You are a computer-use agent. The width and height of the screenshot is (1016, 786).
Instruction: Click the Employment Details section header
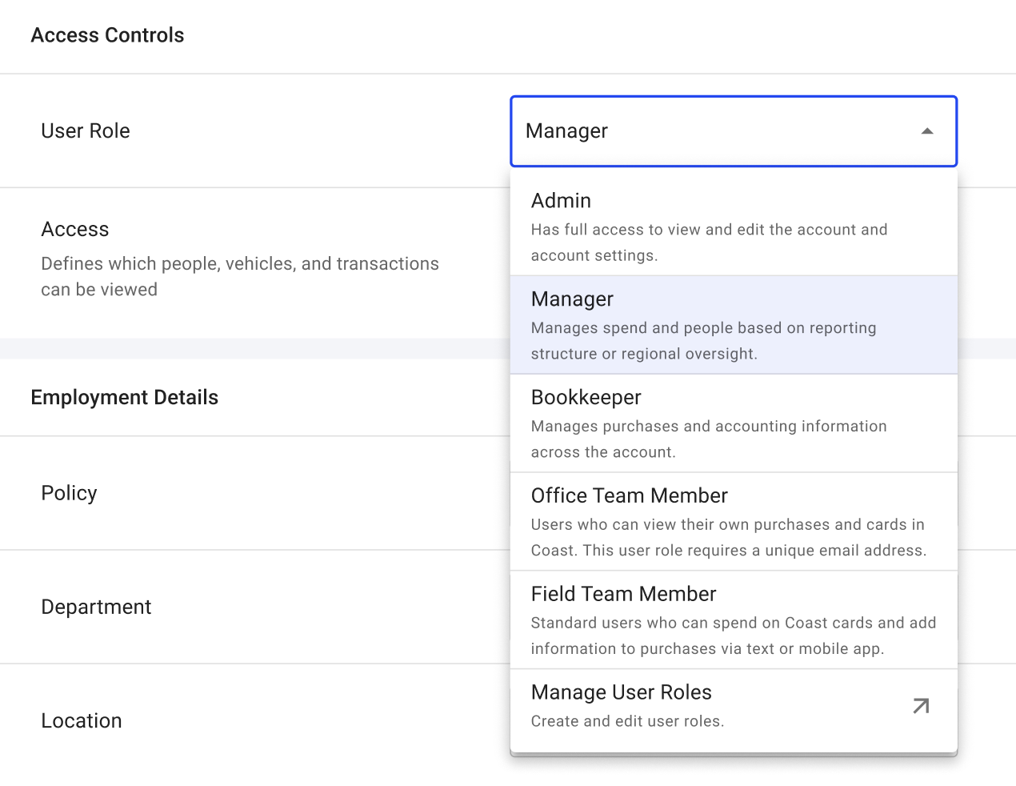click(124, 397)
